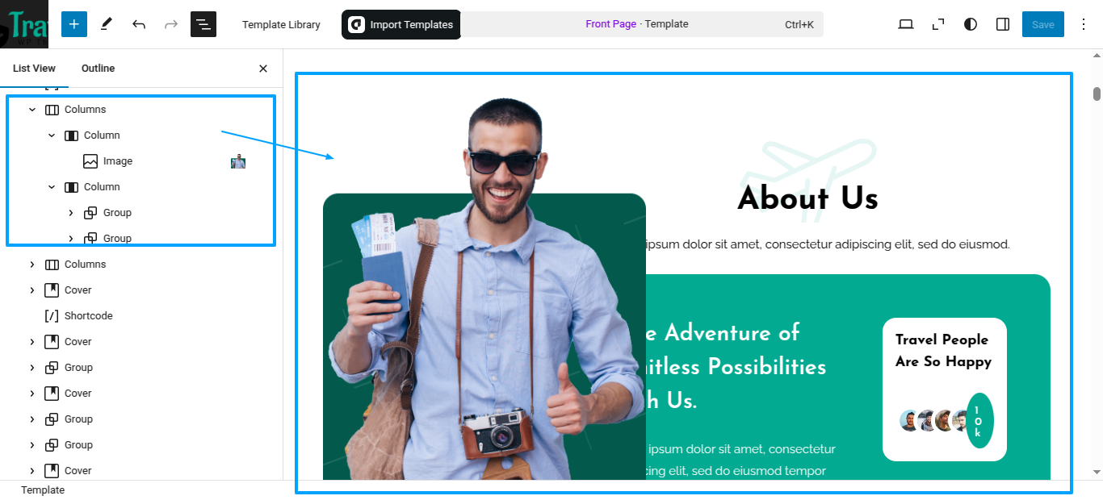
Task: Open the Front Page Template command bar
Action: point(637,24)
